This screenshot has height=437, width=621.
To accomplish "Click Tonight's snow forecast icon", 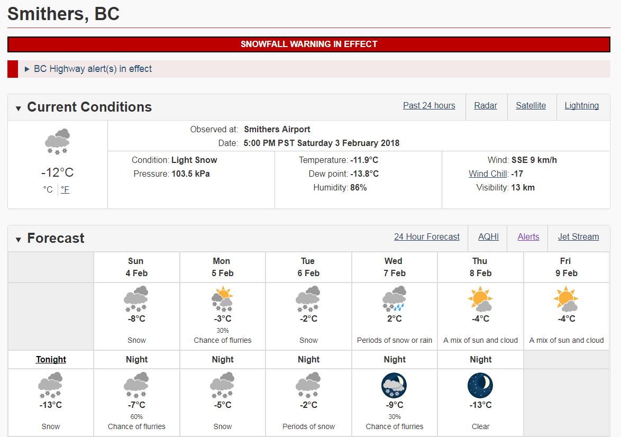I will click(x=50, y=385).
